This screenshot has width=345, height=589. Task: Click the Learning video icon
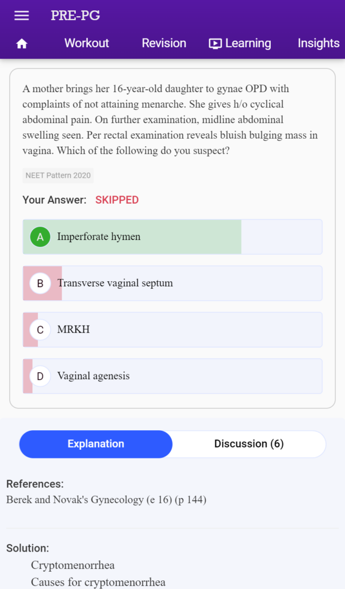[x=215, y=44]
